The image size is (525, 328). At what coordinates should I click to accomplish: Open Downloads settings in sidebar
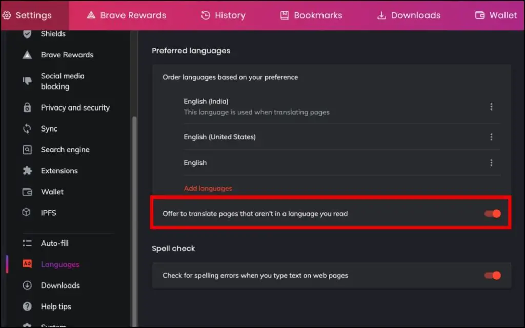coord(60,285)
